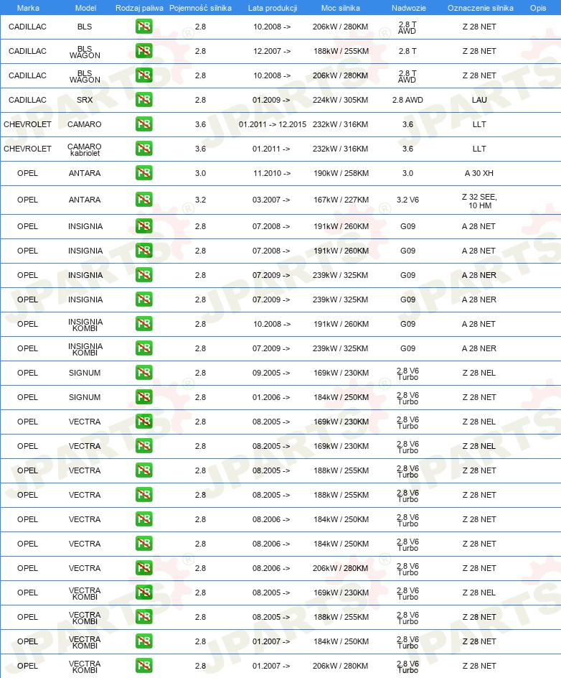Click the Rodzaj paliwa column header

point(139,8)
